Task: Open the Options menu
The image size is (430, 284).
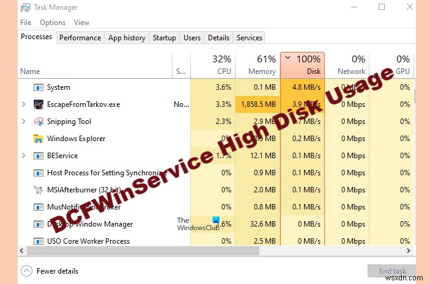Action: coord(53,23)
